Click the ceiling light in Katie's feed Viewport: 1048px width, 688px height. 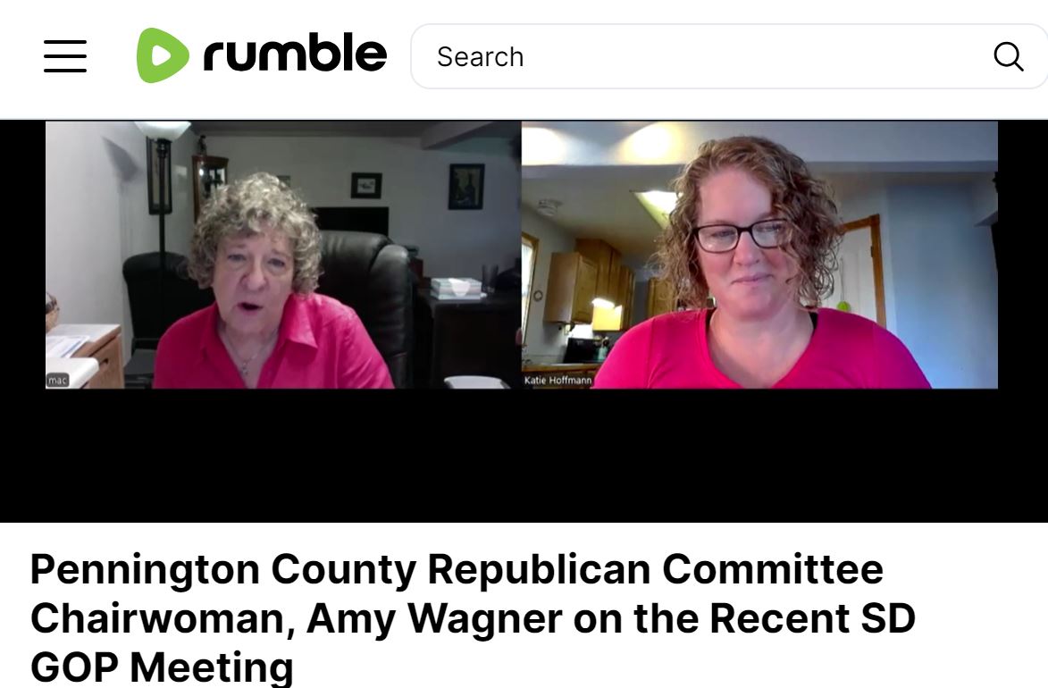(x=655, y=200)
